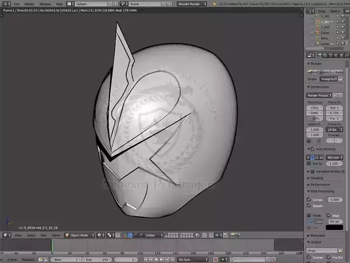Switch to the Render properties tab
Screen dimensions: 350x263
coord(320,55)
